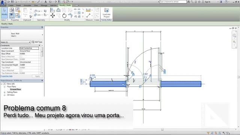Image resolution: width=240 pixels, height=135 pixels.
Task: Click the Edit Type button
Action: pyautogui.click(x=37, y=42)
